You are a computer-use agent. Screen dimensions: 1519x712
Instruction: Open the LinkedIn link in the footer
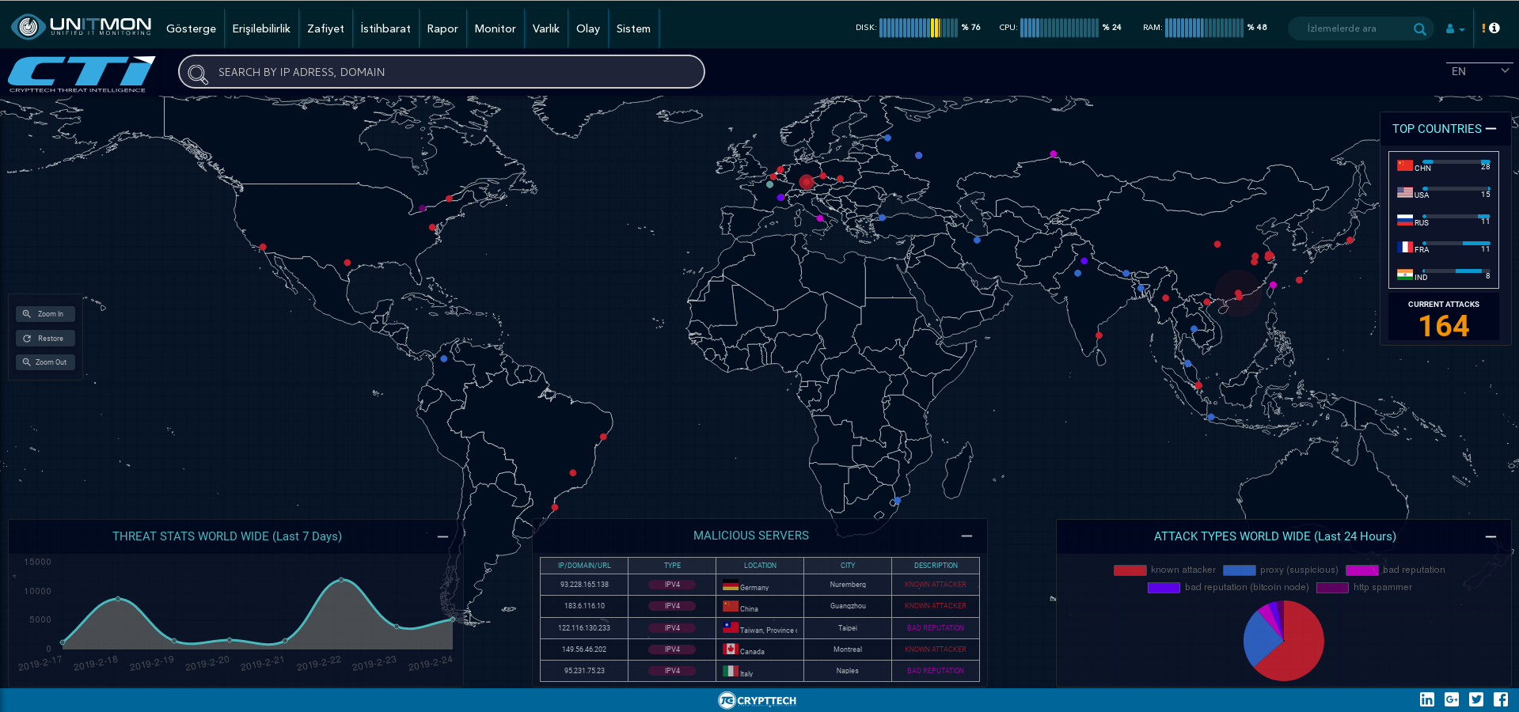click(x=1426, y=699)
